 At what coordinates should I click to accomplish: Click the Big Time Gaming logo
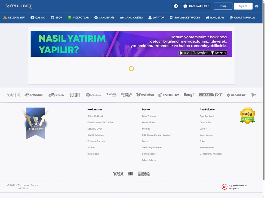click(94, 95)
